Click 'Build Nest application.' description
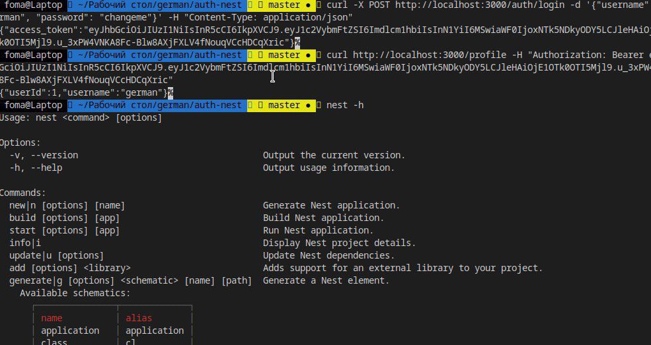The width and height of the screenshot is (651, 345). pyautogui.click(x=323, y=218)
